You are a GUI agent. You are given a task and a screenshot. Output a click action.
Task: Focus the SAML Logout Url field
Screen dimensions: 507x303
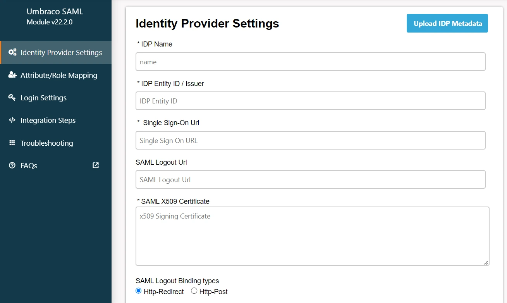[311, 179]
